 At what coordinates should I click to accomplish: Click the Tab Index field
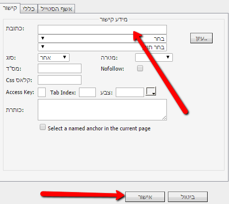pos(87,93)
